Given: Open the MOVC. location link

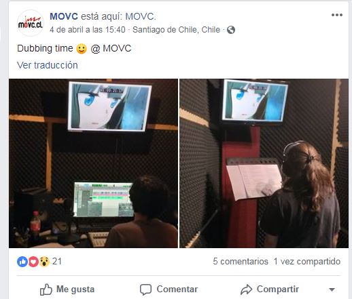Looking at the screenshot, I should click(x=141, y=16).
